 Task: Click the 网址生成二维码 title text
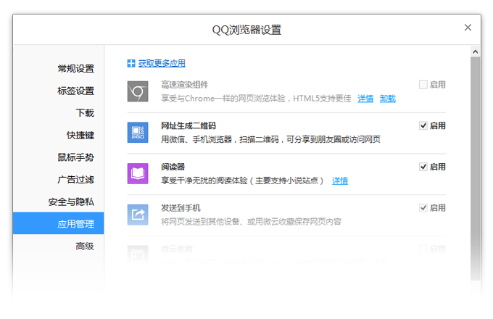[188, 125]
